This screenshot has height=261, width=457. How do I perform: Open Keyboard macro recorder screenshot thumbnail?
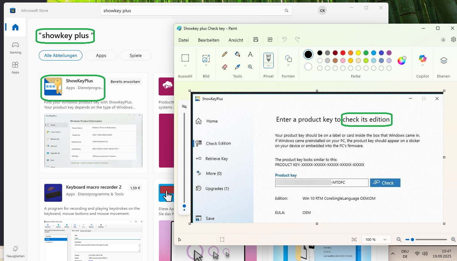coord(93,240)
